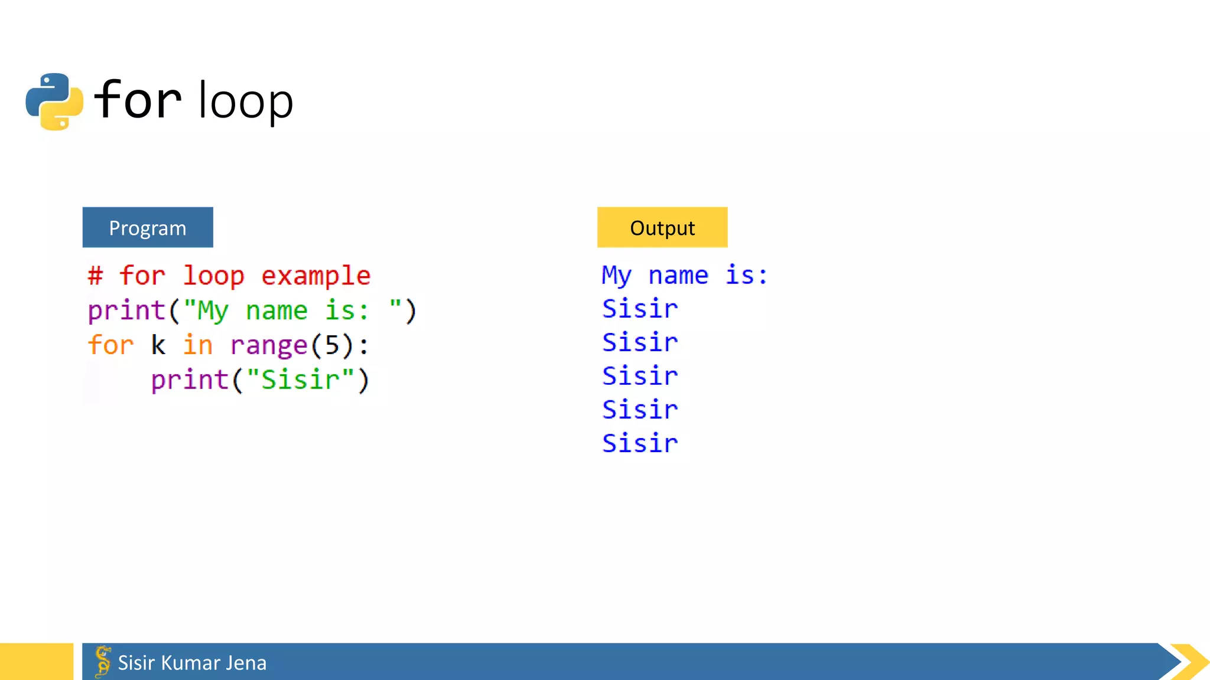The width and height of the screenshot is (1210, 680).
Task: Click the yellow dragon icon in footer
Action: click(x=103, y=661)
